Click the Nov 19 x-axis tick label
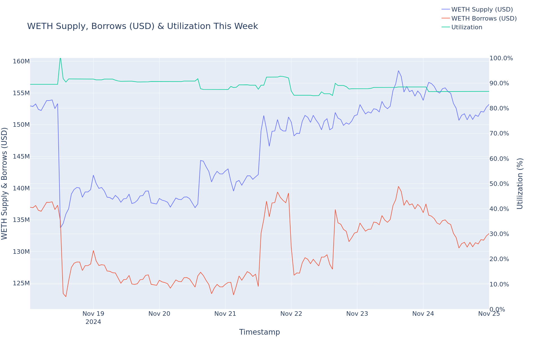 coord(93,314)
